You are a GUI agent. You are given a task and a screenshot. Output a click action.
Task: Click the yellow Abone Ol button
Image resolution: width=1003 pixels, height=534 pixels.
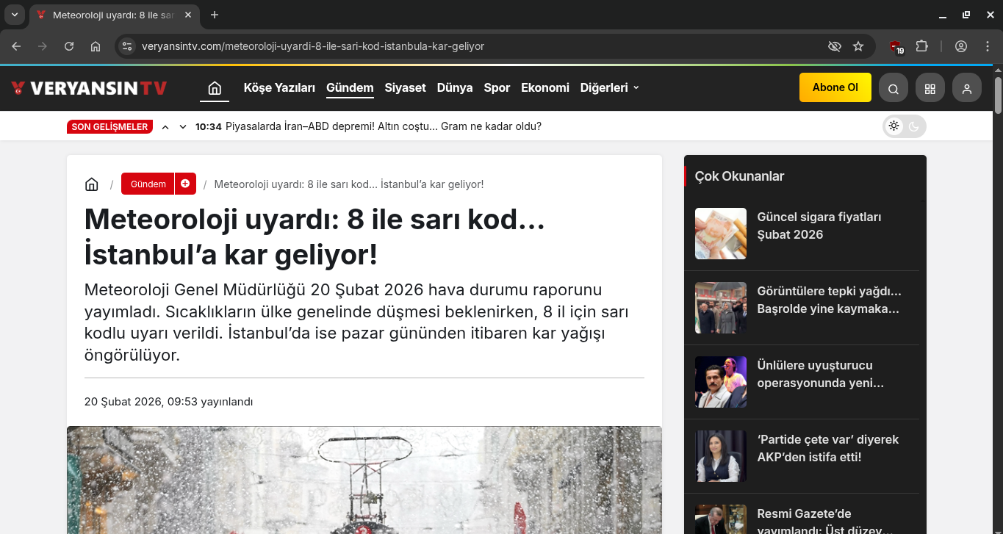coord(835,87)
